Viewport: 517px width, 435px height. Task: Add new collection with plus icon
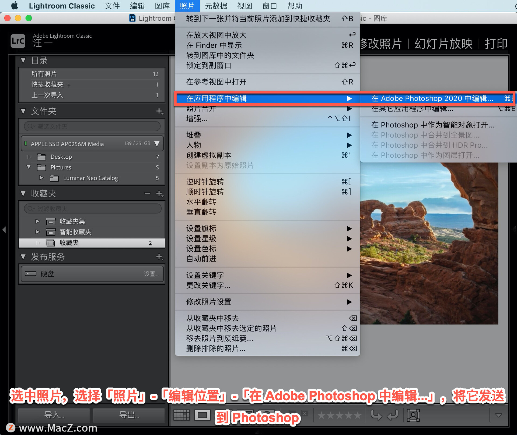(160, 193)
